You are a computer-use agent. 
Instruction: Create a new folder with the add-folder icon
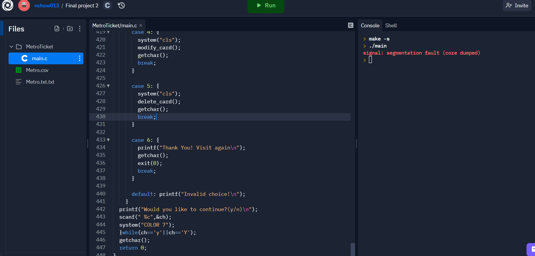(x=70, y=28)
